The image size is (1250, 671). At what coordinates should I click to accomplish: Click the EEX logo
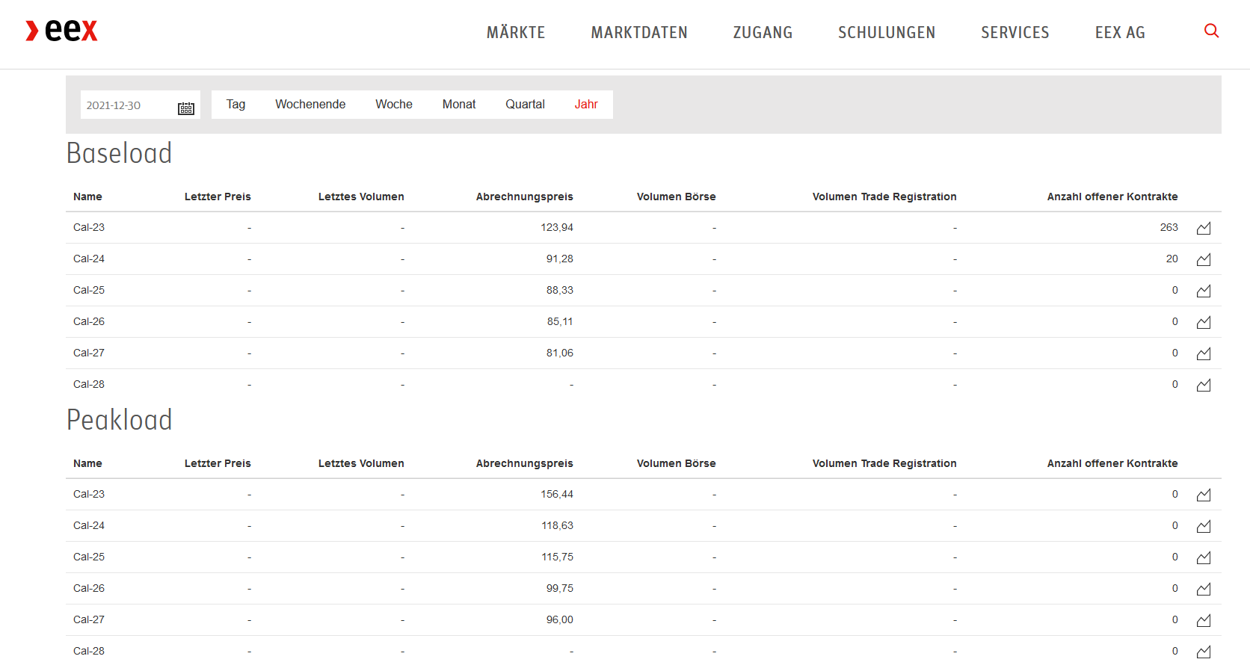(x=61, y=31)
